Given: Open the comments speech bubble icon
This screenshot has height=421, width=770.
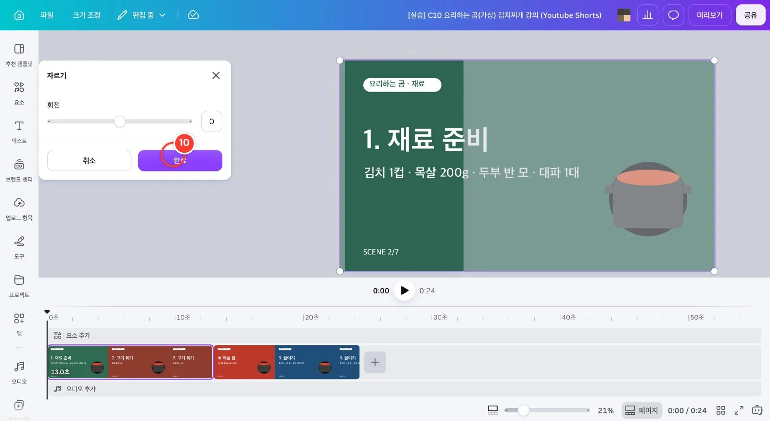Looking at the screenshot, I should point(673,15).
